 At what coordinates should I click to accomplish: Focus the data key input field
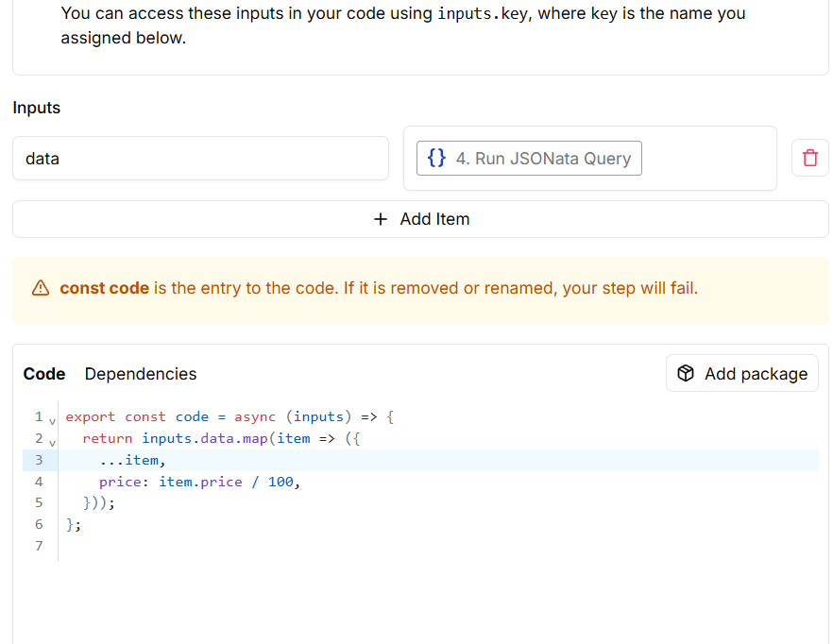(200, 159)
